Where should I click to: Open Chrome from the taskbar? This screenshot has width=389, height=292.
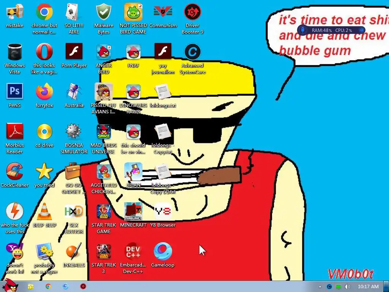(48, 287)
